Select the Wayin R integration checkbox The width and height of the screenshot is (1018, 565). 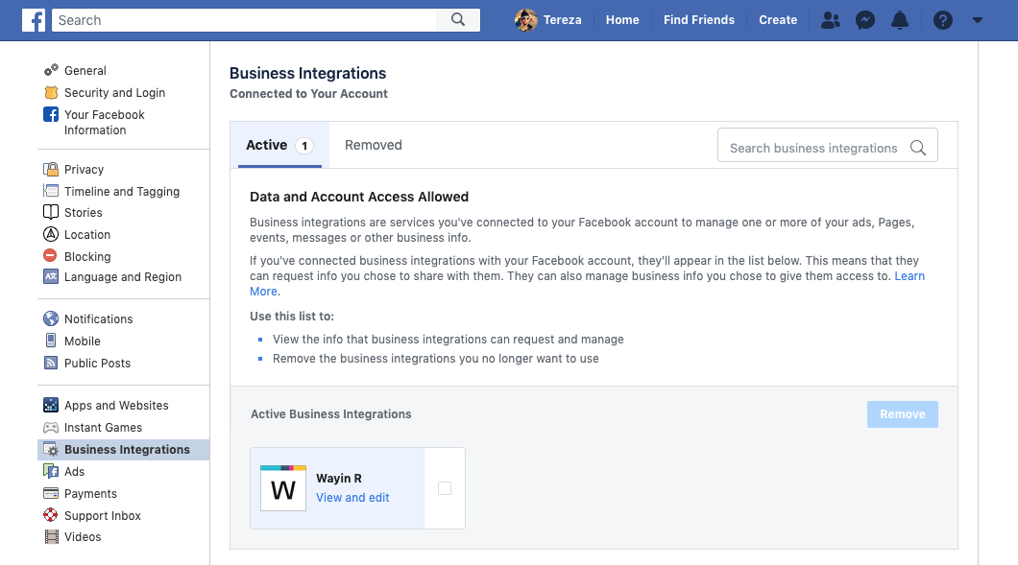click(445, 488)
